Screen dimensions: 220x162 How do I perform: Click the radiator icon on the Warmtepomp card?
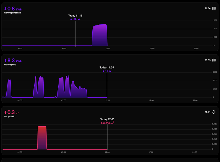214,60
